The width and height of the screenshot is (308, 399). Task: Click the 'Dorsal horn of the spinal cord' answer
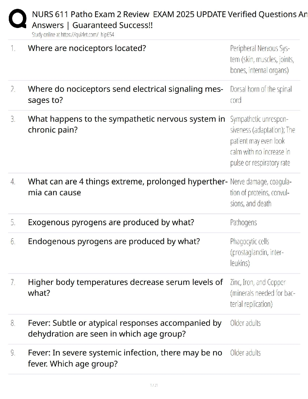point(261,94)
